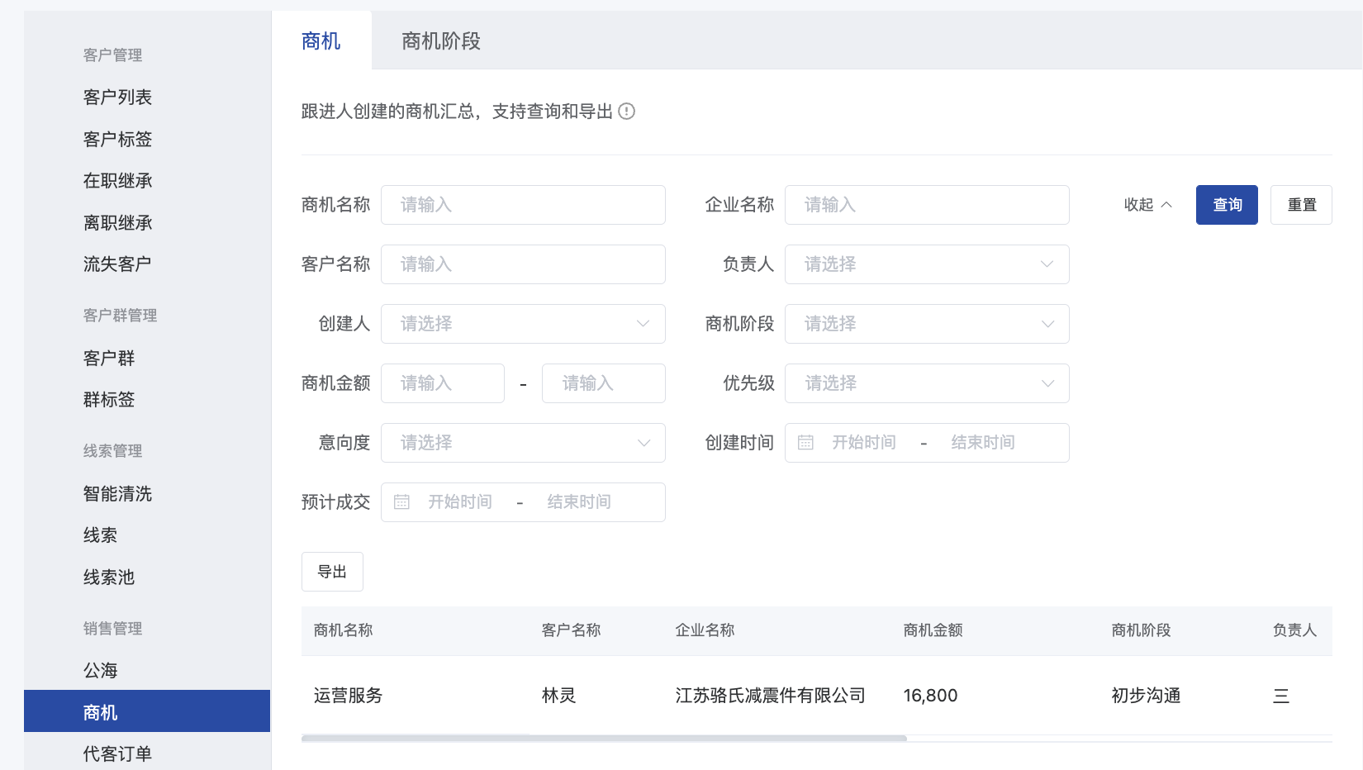The width and height of the screenshot is (1363, 770).
Task: Click the 商机名称 column header
Action: tap(344, 630)
